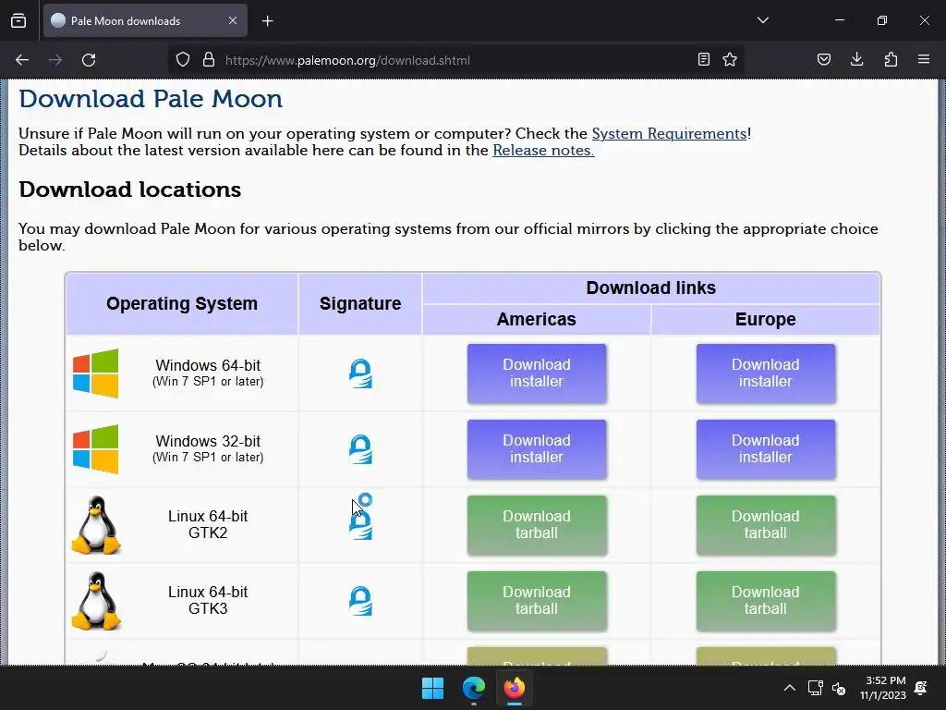946x710 pixels.
Task: Select the 'Windows 64-bit' label text
Action: point(208,365)
